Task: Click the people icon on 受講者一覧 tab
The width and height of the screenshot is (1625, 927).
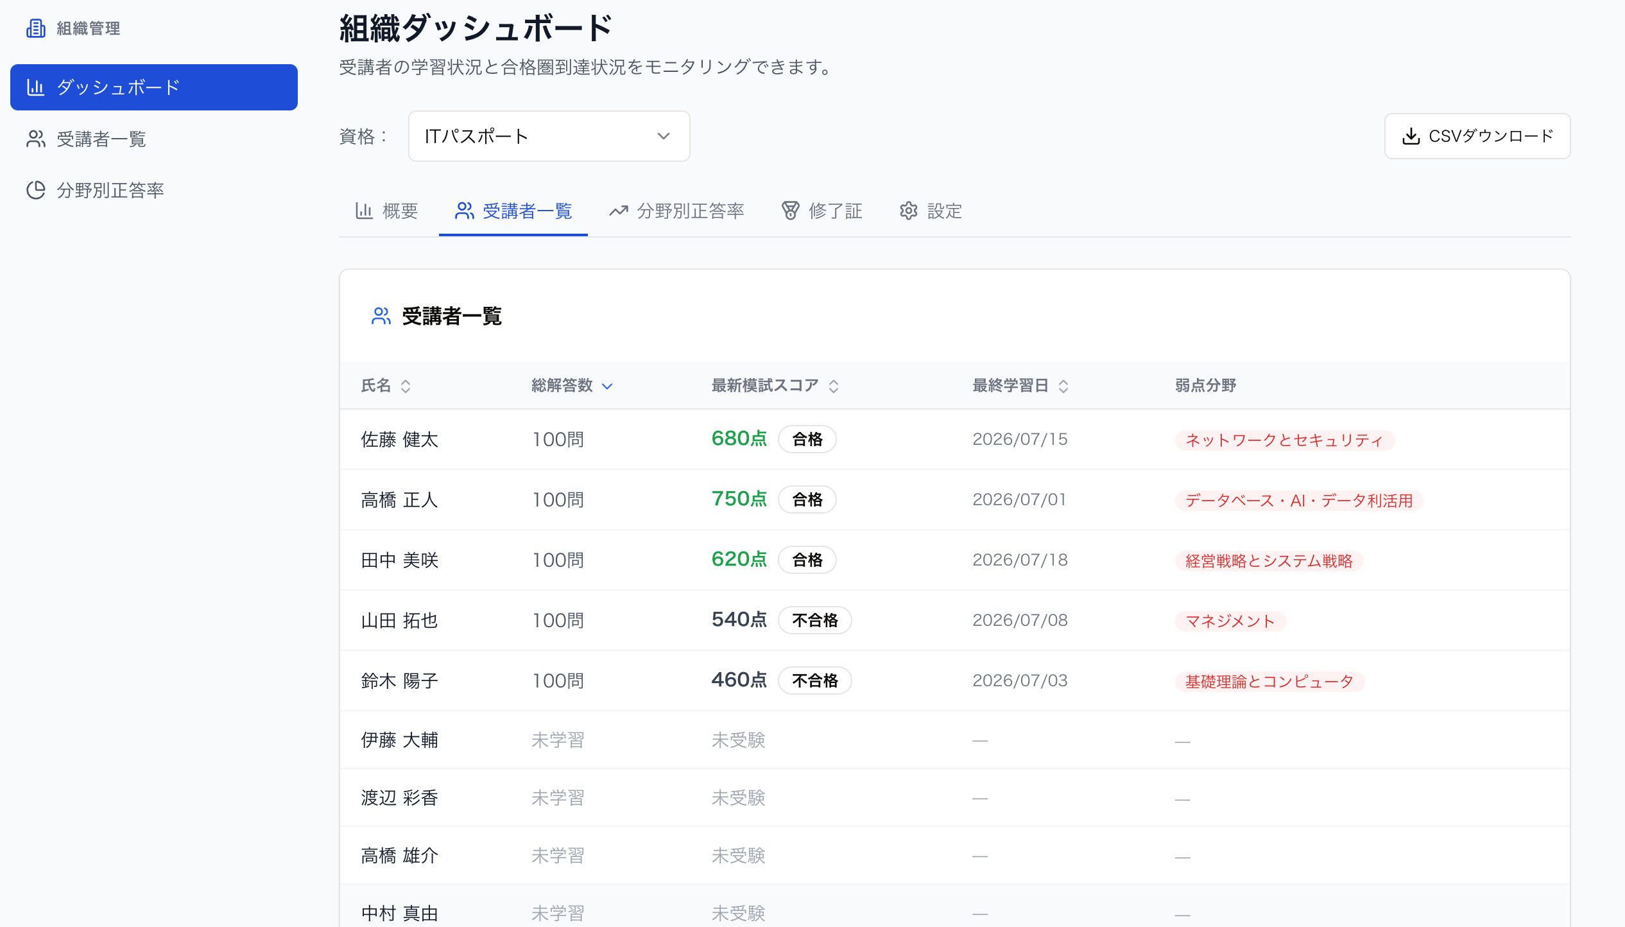Action: click(x=465, y=211)
